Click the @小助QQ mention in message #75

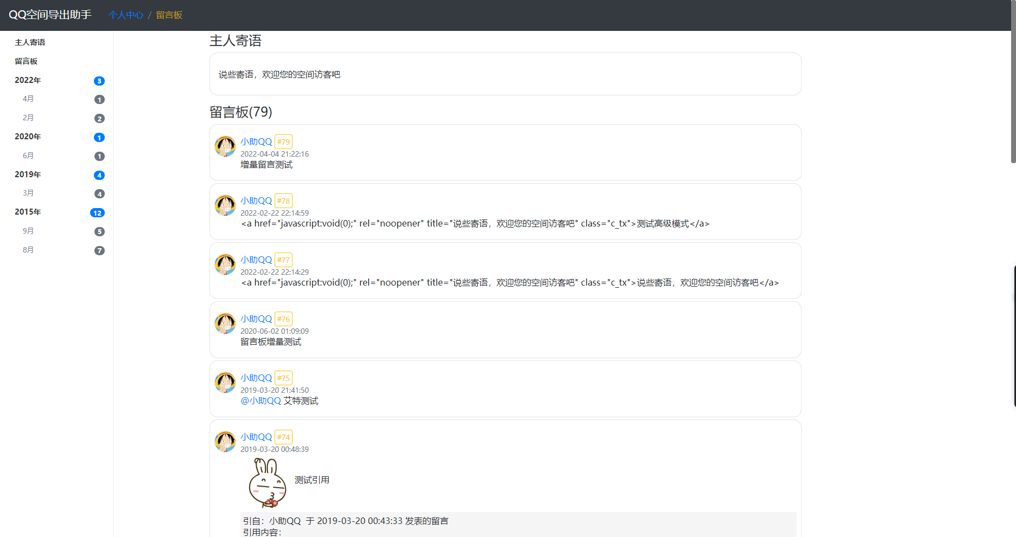(261, 401)
